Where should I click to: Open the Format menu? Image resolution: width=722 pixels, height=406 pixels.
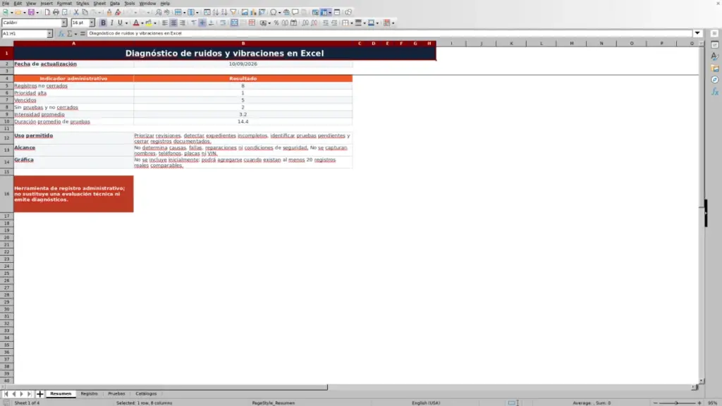coord(64,4)
